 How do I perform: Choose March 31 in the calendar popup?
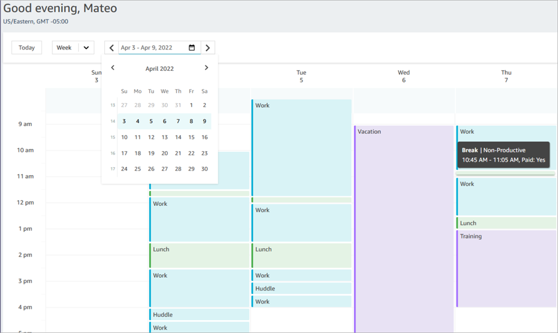click(178, 105)
